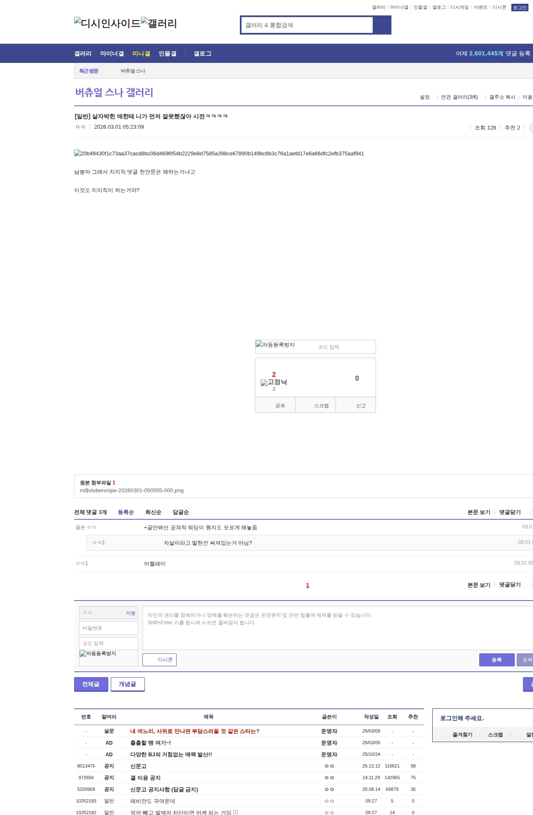
Task: Open the 설문 post '내 며느리, 사위로 만나면...'
Action: (195, 731)
